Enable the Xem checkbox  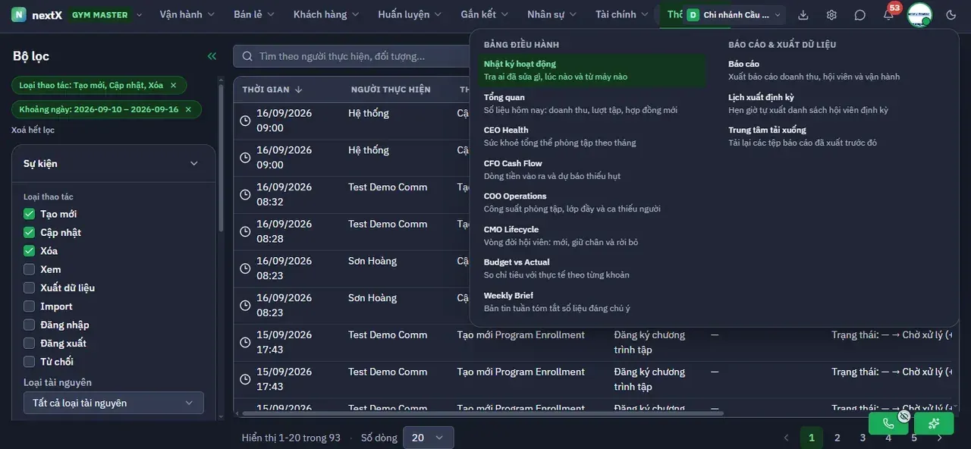pyautogui.click(x=30, y=269)
